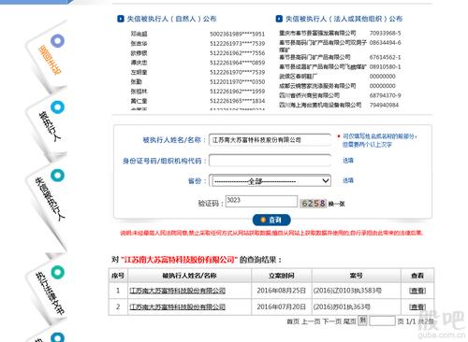This screenshot has height=342, width=468.
Task: Click the green ring on 执行法律文书 tag
Action: (57, 273)
